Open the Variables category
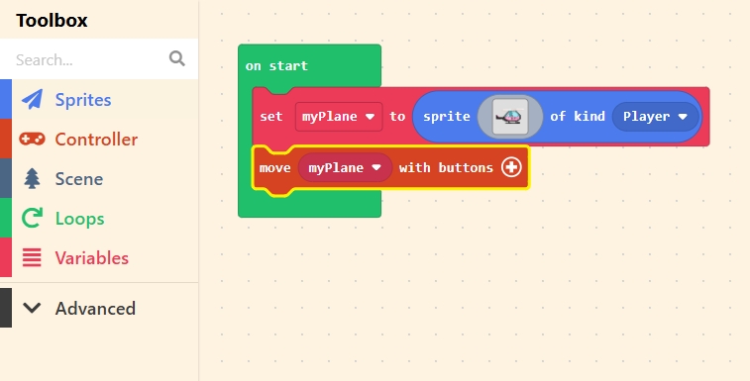The height and width of the screenshot is (381, 750). (98, 257)
